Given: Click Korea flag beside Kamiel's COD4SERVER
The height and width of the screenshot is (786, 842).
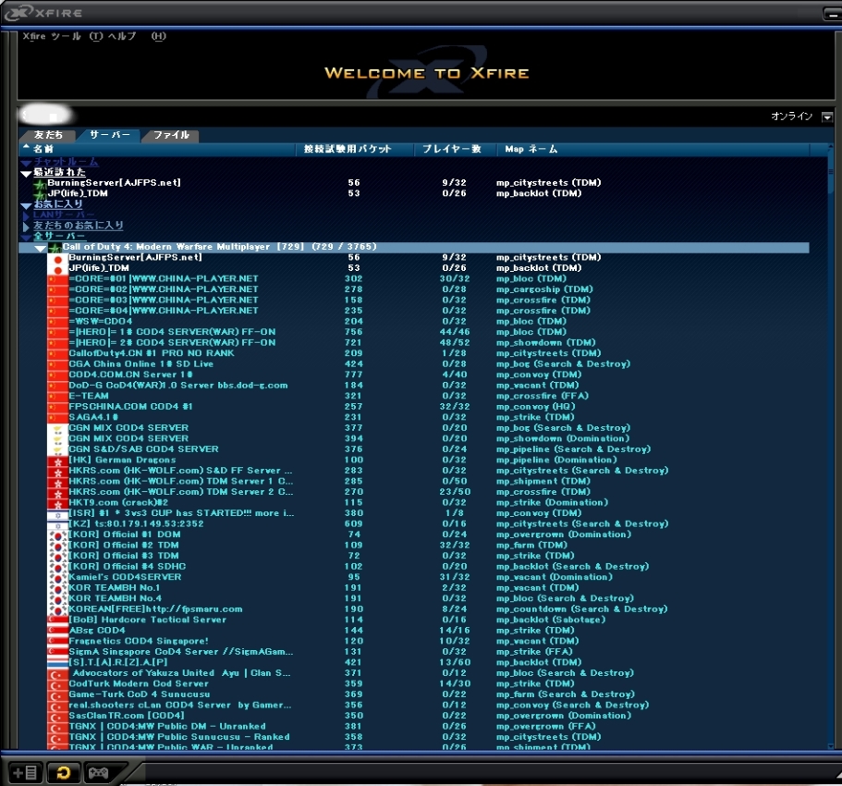Looking at the screenshot, I should coord(57,577).
